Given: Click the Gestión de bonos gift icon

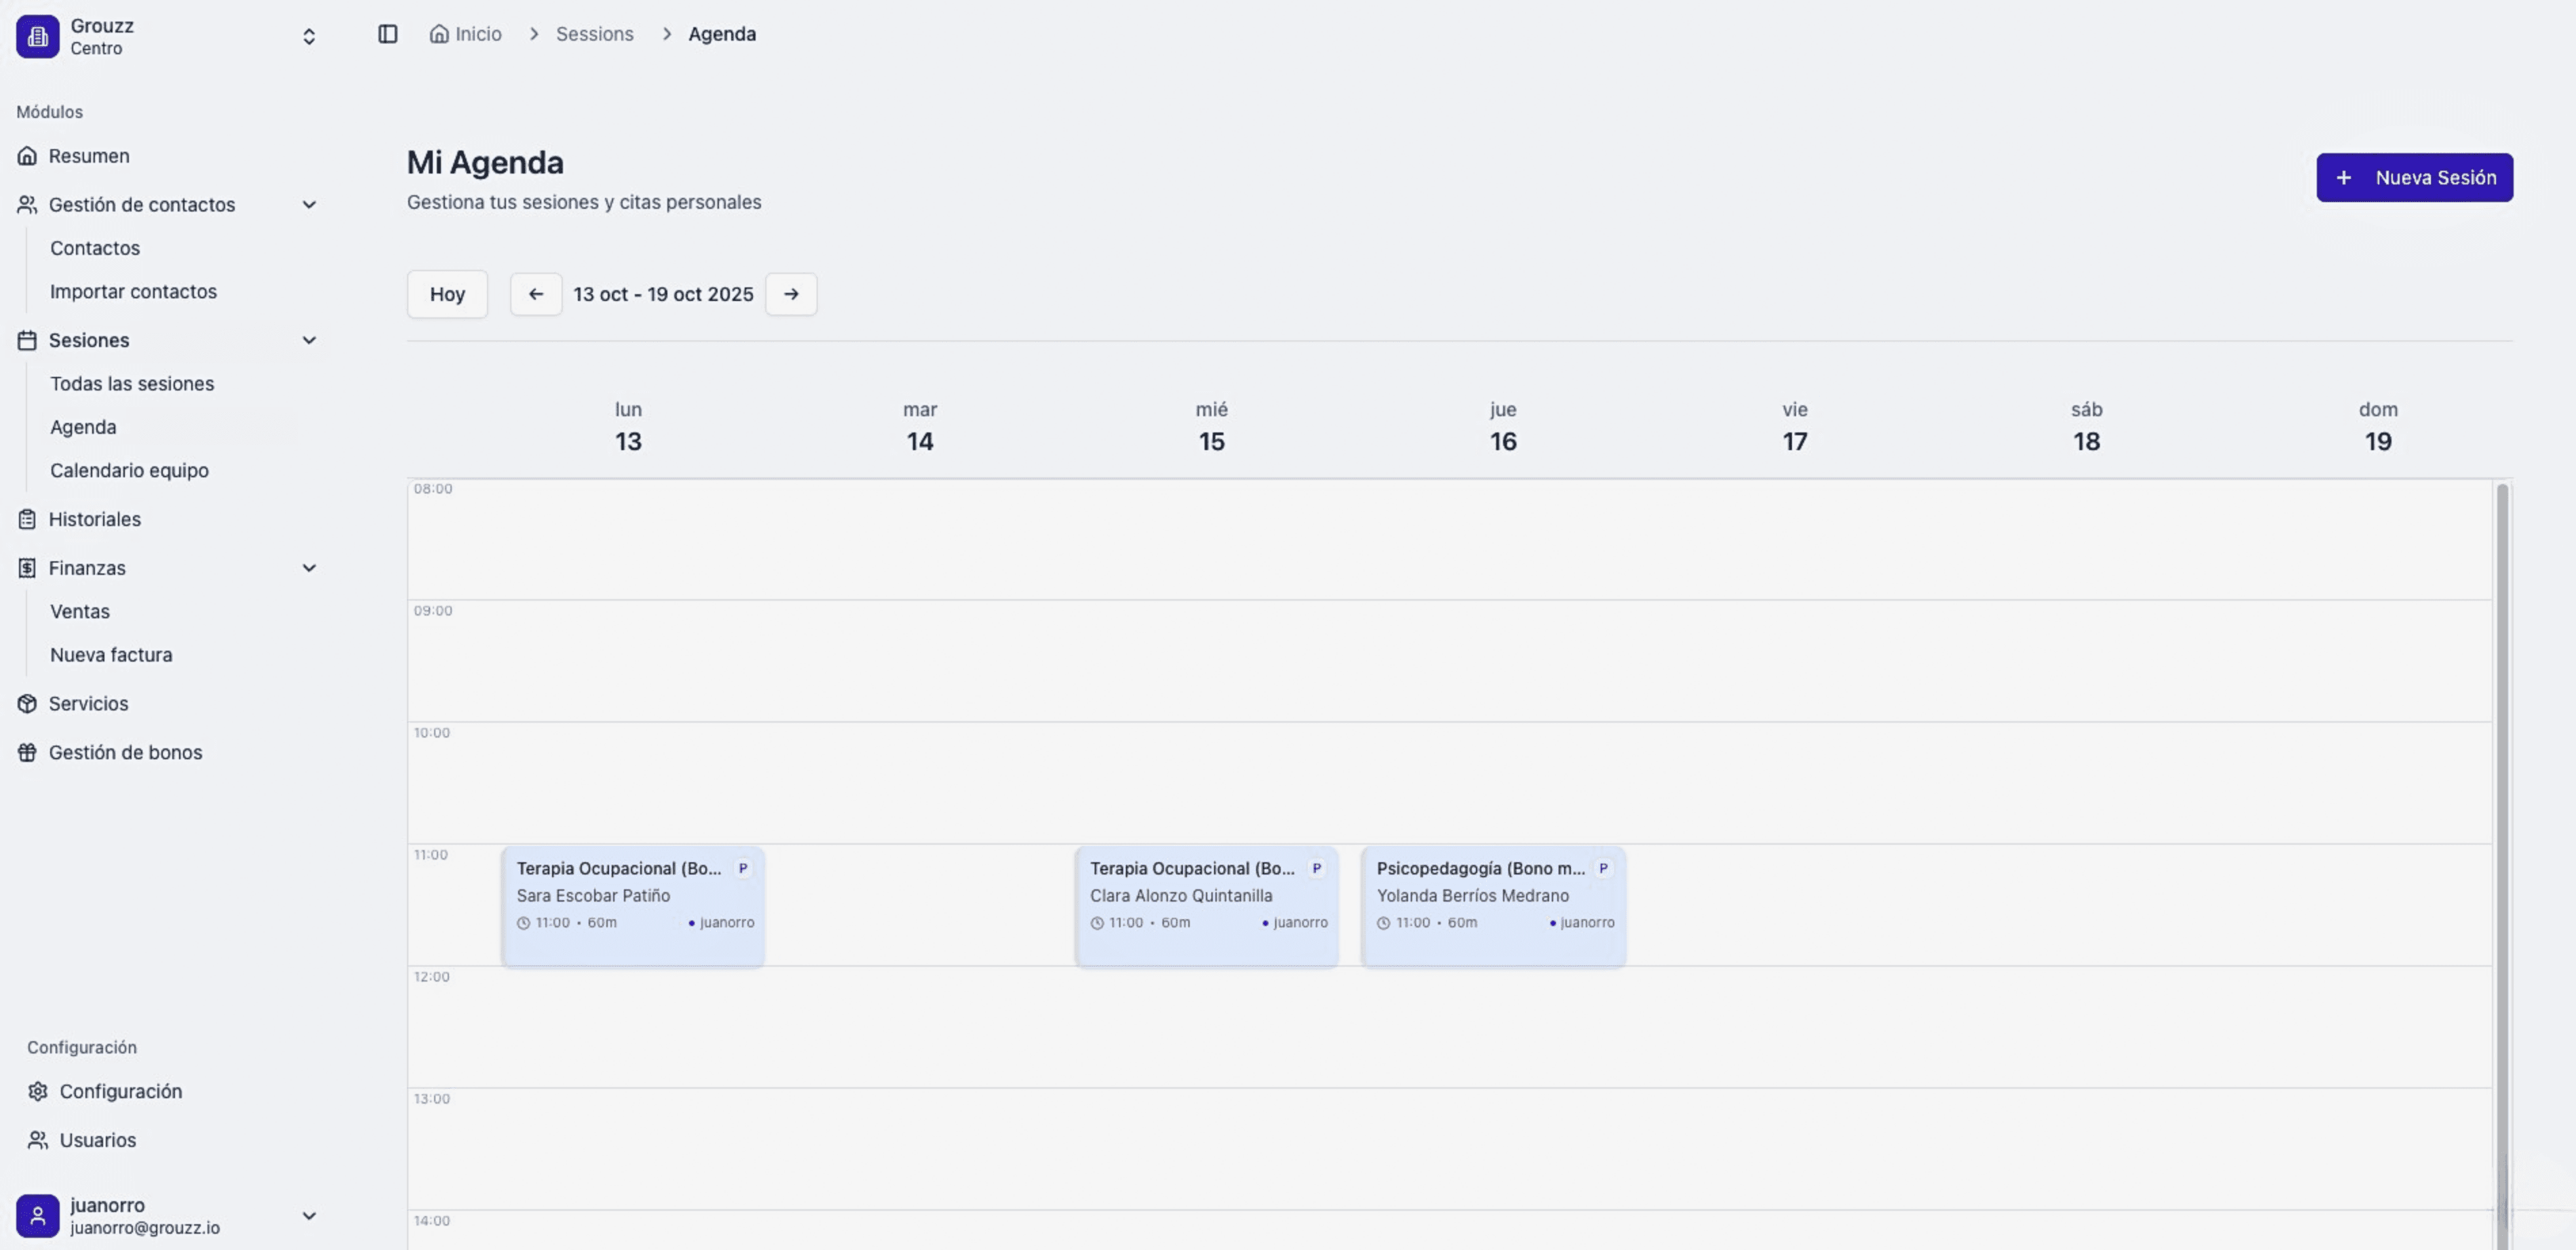Looking at the screenshot, I should point(26,751).
